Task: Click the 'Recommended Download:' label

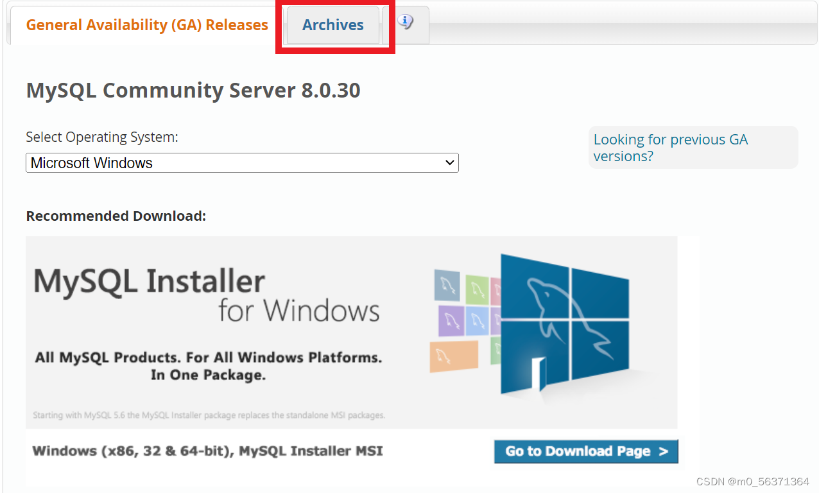Action: point(116,216)
